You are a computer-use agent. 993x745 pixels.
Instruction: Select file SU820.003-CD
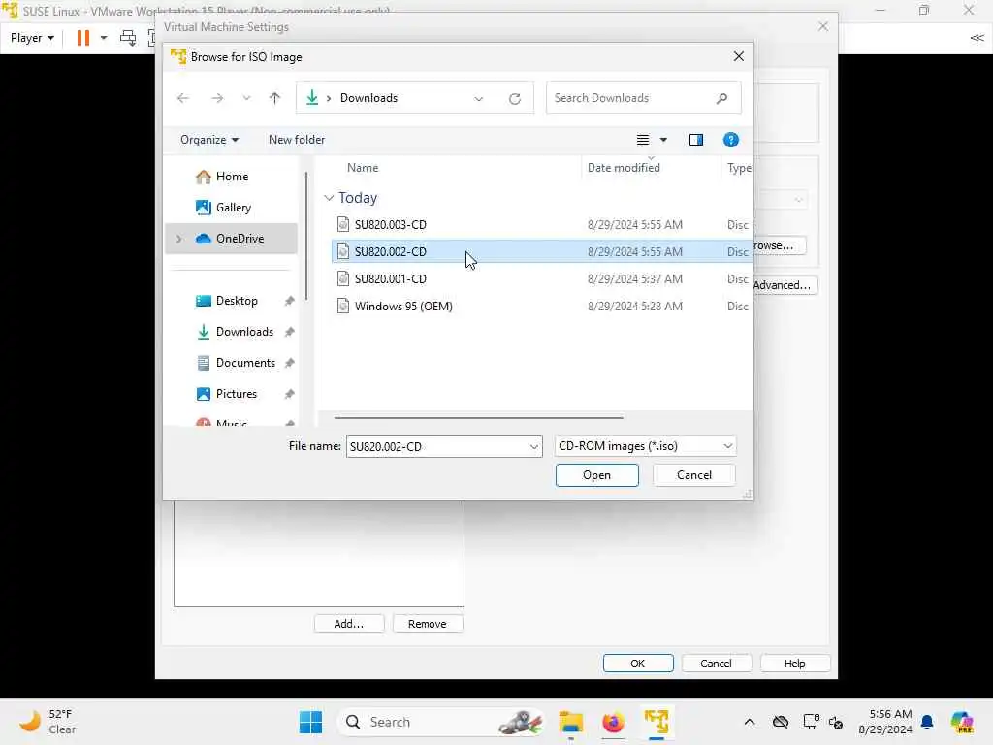pos(541,225)
